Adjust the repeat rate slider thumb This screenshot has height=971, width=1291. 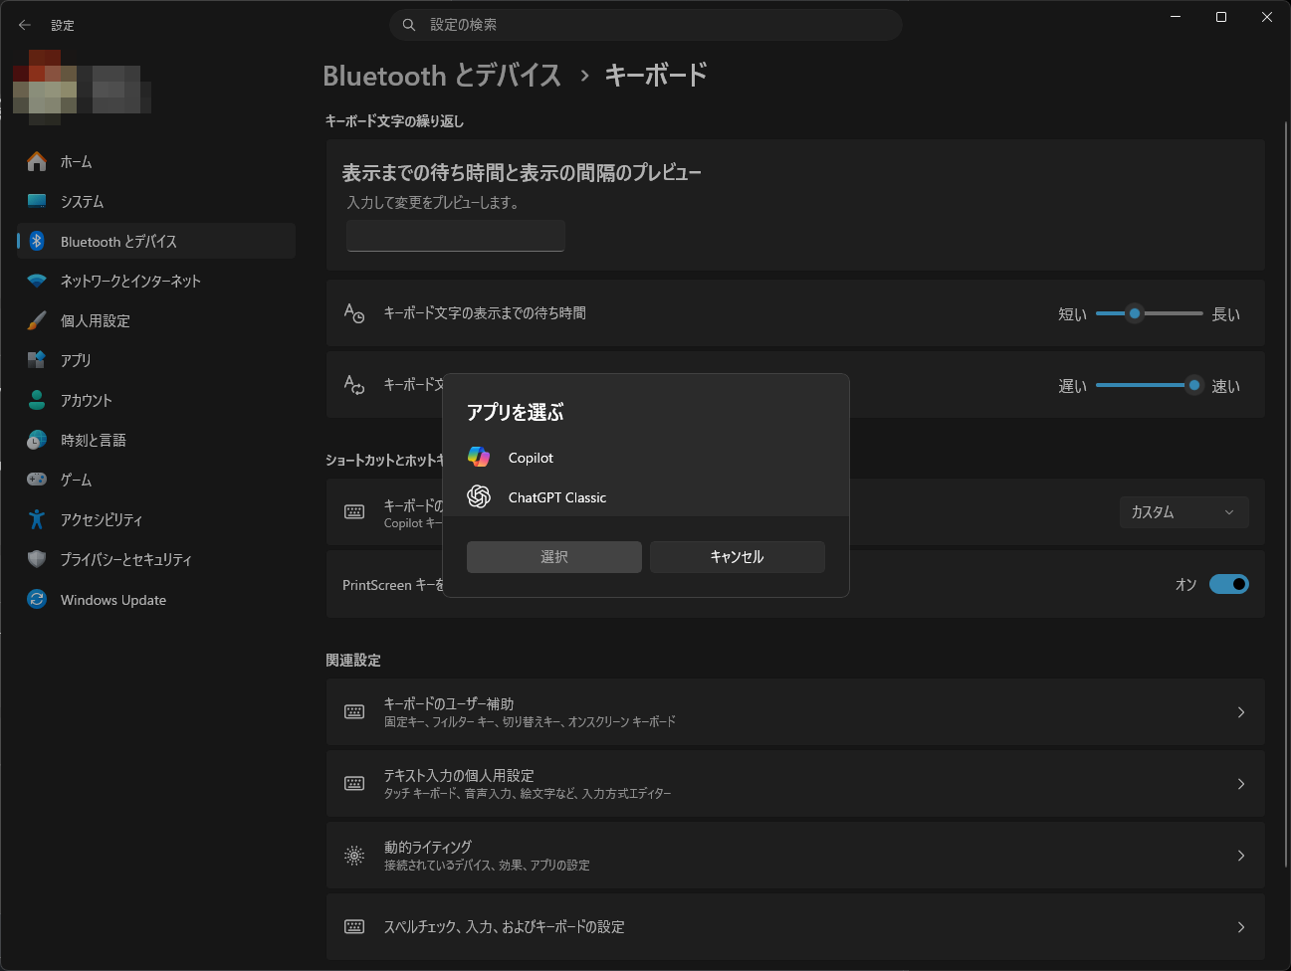1193,385
